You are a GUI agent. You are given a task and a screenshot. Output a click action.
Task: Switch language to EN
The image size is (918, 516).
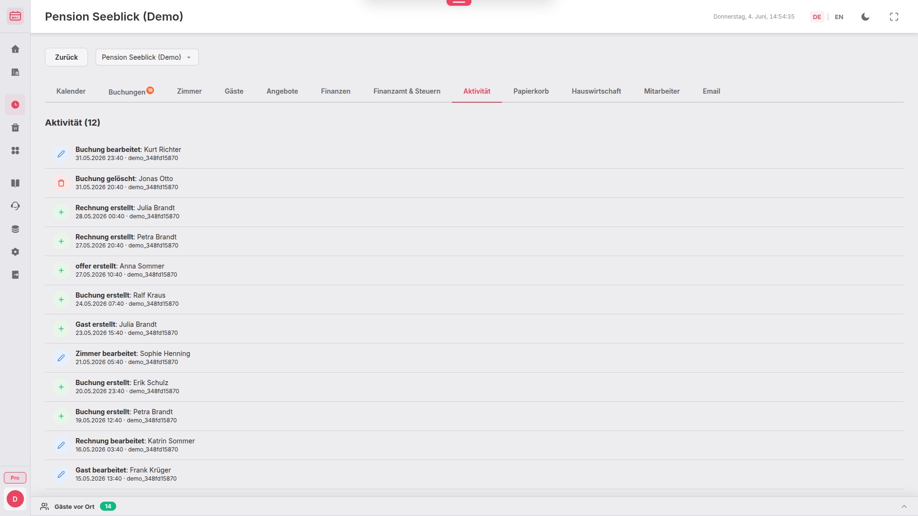point(839,17)
